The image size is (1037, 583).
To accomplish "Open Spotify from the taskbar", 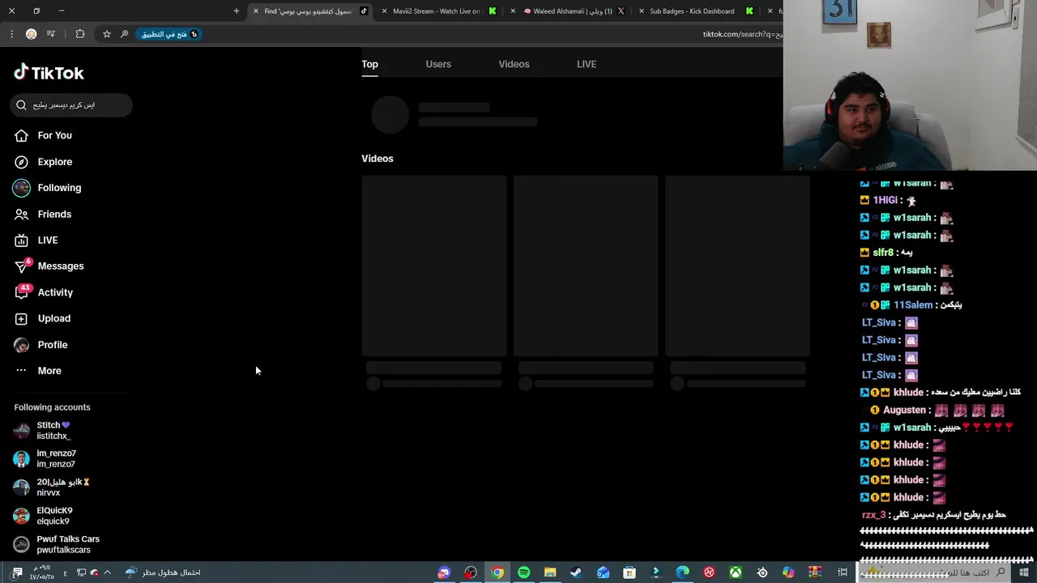I will (523, 572).
